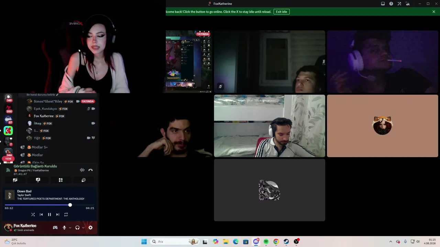This screenshot has width=440, height=247.
Task: Open server icon with 149 badge
Action: [8, 98]
